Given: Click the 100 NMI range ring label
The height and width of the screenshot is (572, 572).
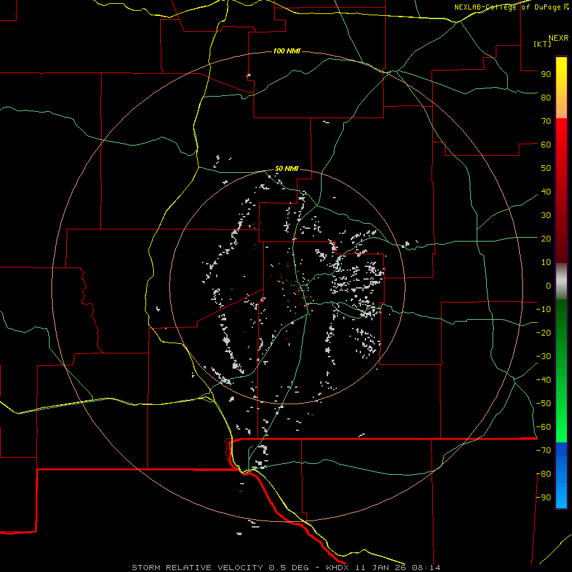Looking at the screenshot, I should coord(287,51).
